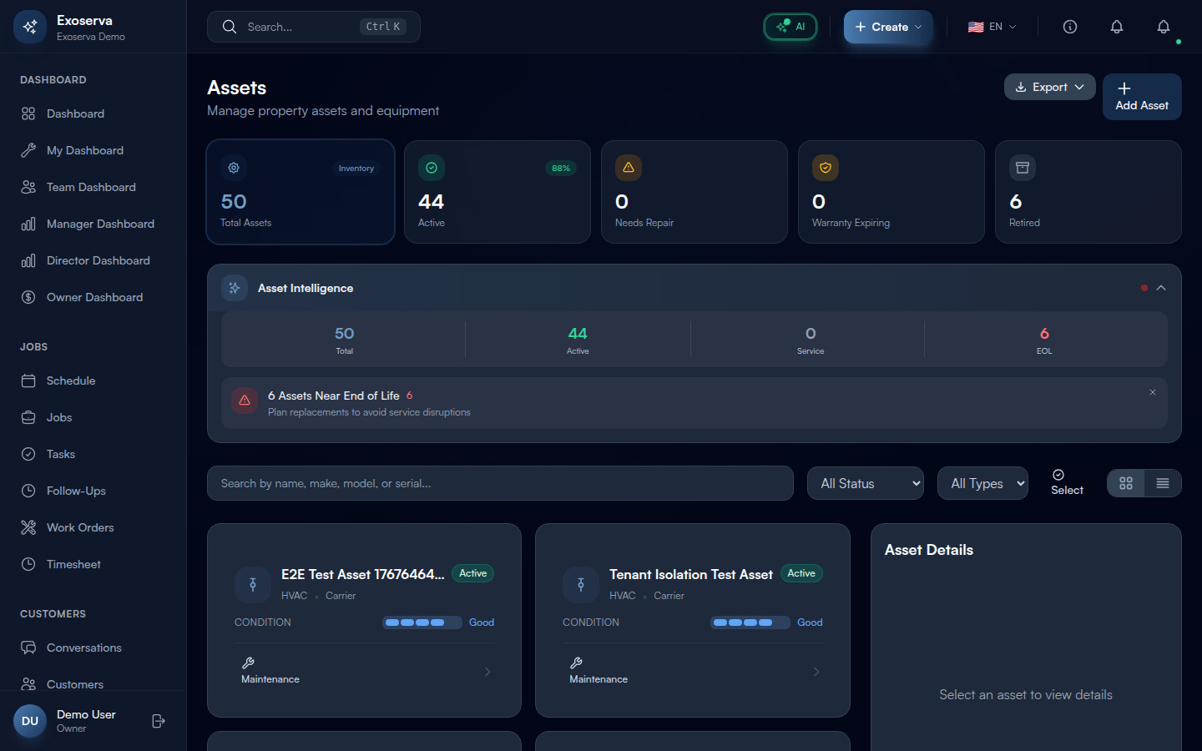This screenshot has width=1202, height=751.
Task: Open Work Orders in sidebar
Action: [x=80, y=527]
